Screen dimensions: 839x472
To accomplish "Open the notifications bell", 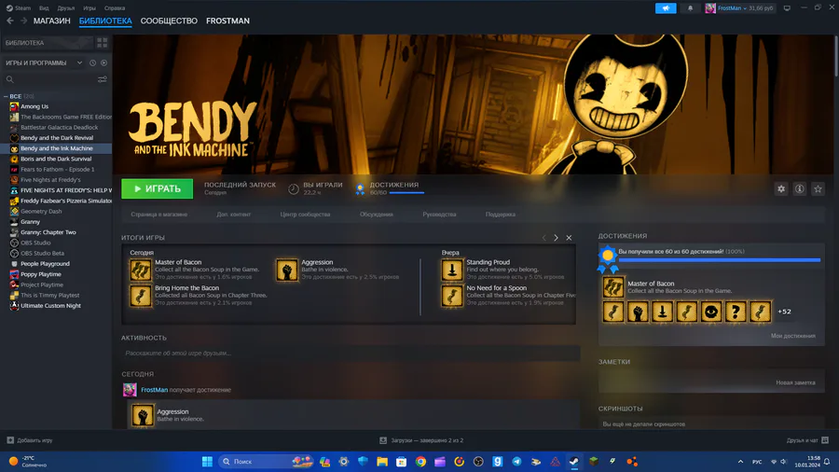I will [690, 8].
